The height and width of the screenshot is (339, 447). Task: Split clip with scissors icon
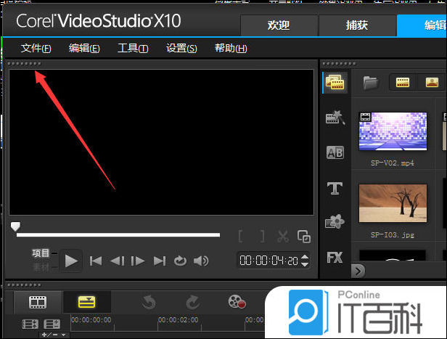coord(283,237)
